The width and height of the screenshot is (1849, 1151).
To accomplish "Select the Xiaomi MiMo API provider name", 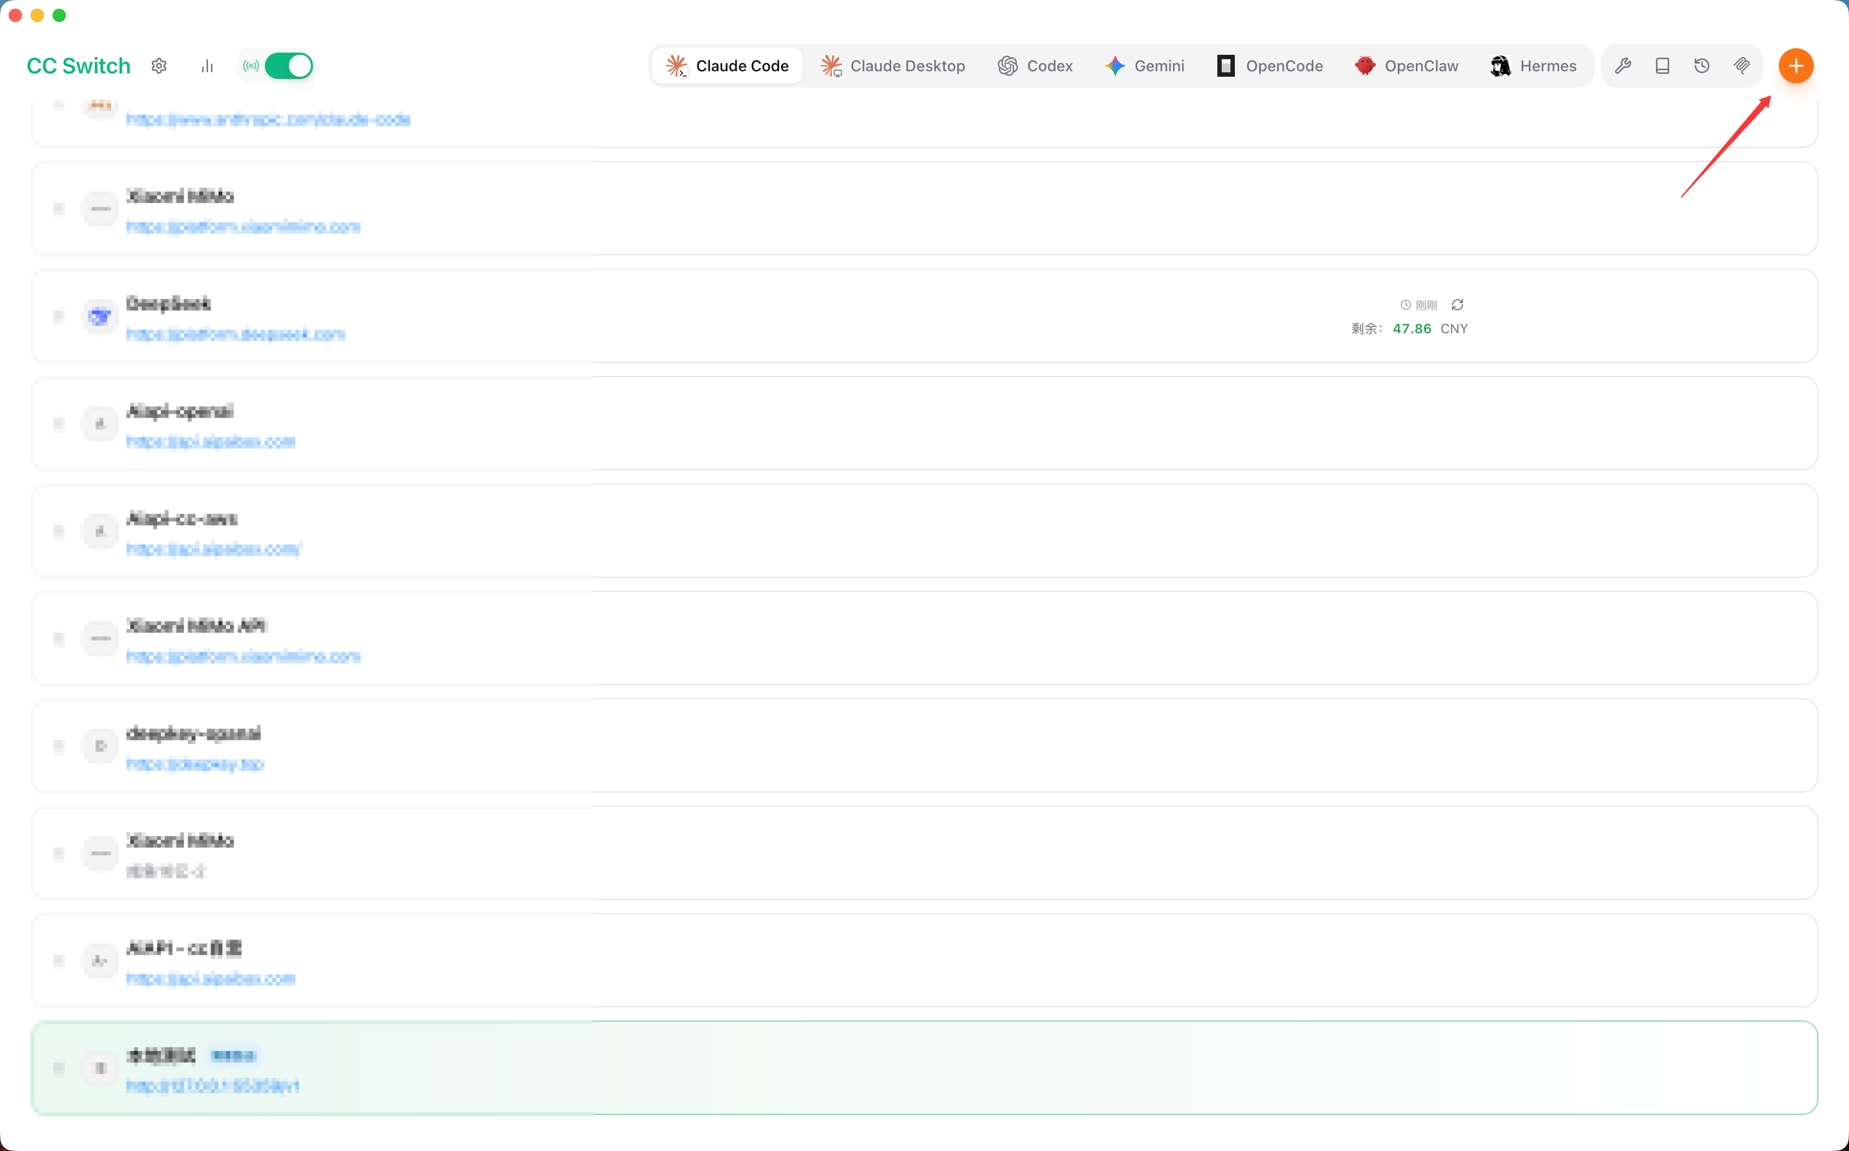I will coord(196,626).
